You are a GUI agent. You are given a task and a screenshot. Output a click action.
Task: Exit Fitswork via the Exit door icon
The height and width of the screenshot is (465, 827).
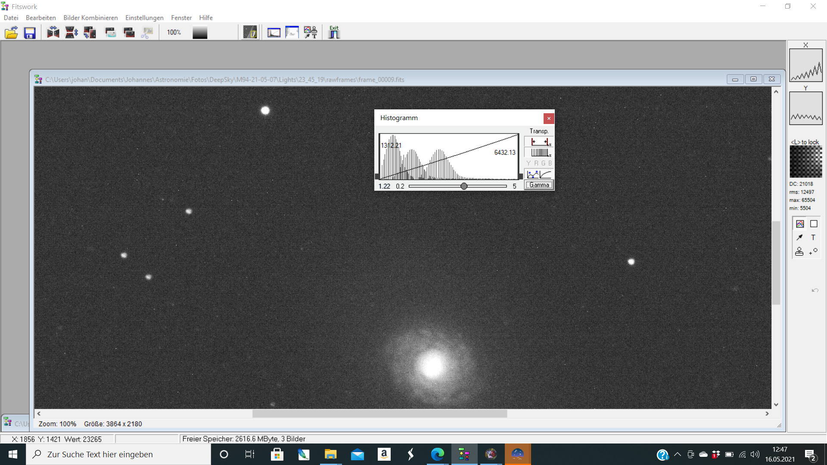[x=334, y=32]
